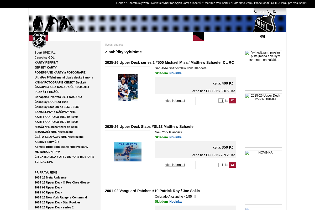Open 1998-99 Upper Deck

pyautogui.click(x=48, y=187)
